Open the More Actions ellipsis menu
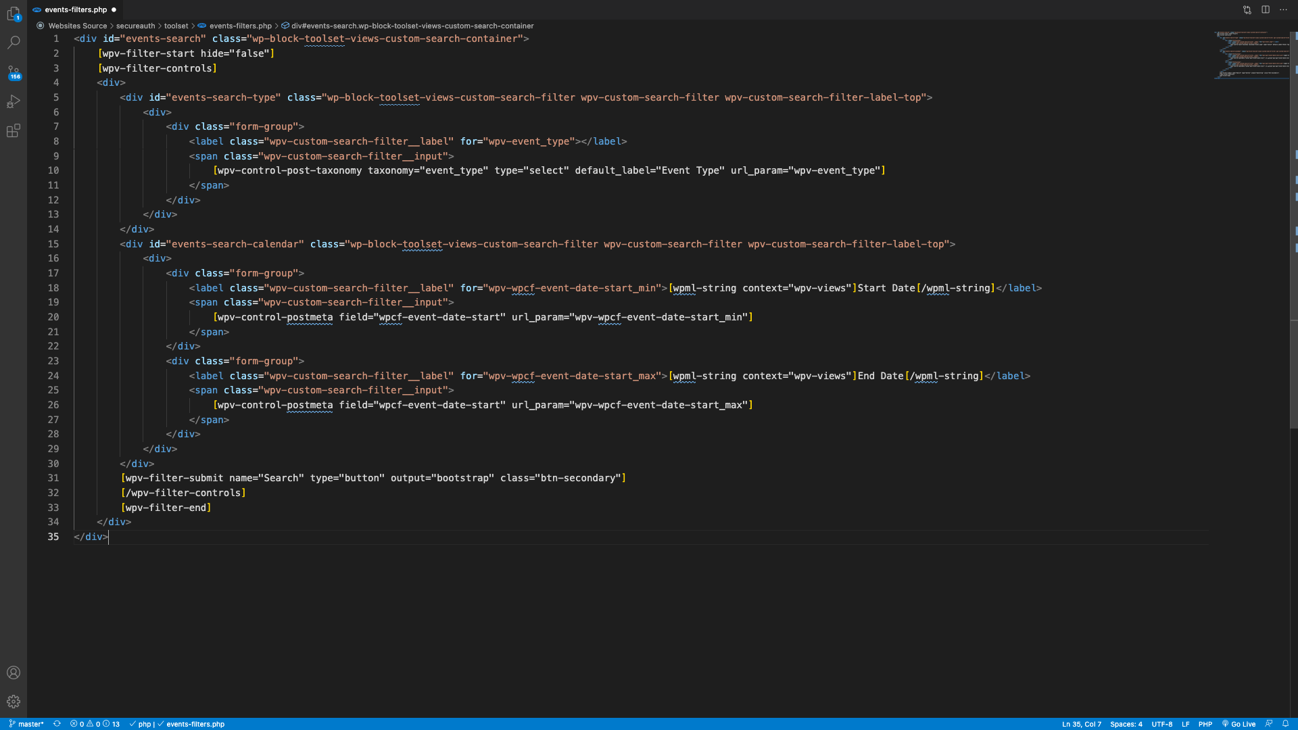This screenshot has width=1298, height=730. [1283, 9]
